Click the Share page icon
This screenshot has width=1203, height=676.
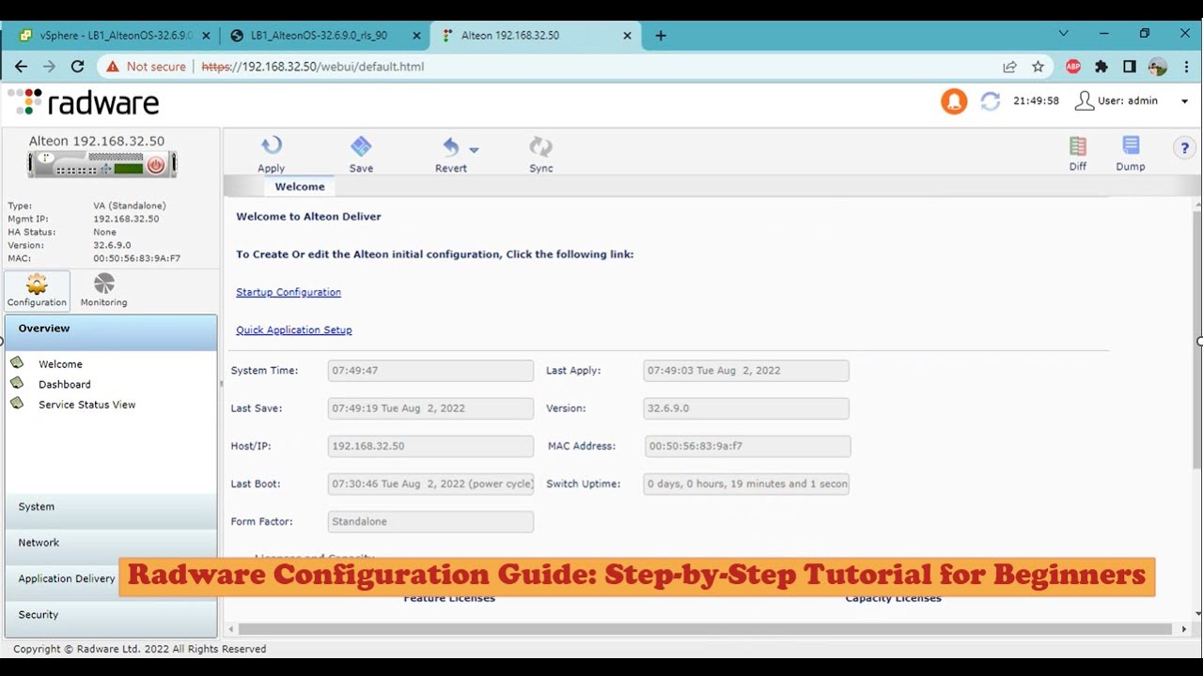[1009, 67]
